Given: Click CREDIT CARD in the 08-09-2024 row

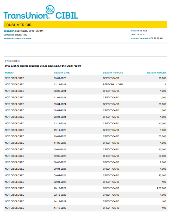Looking at the screenshot, I should click(x=111, y=91).
